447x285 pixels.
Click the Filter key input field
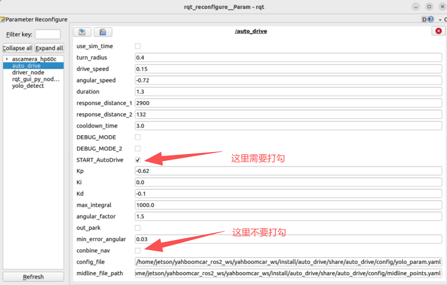(x=48, y=34)
